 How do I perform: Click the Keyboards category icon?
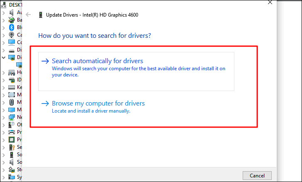coord(12,87)
